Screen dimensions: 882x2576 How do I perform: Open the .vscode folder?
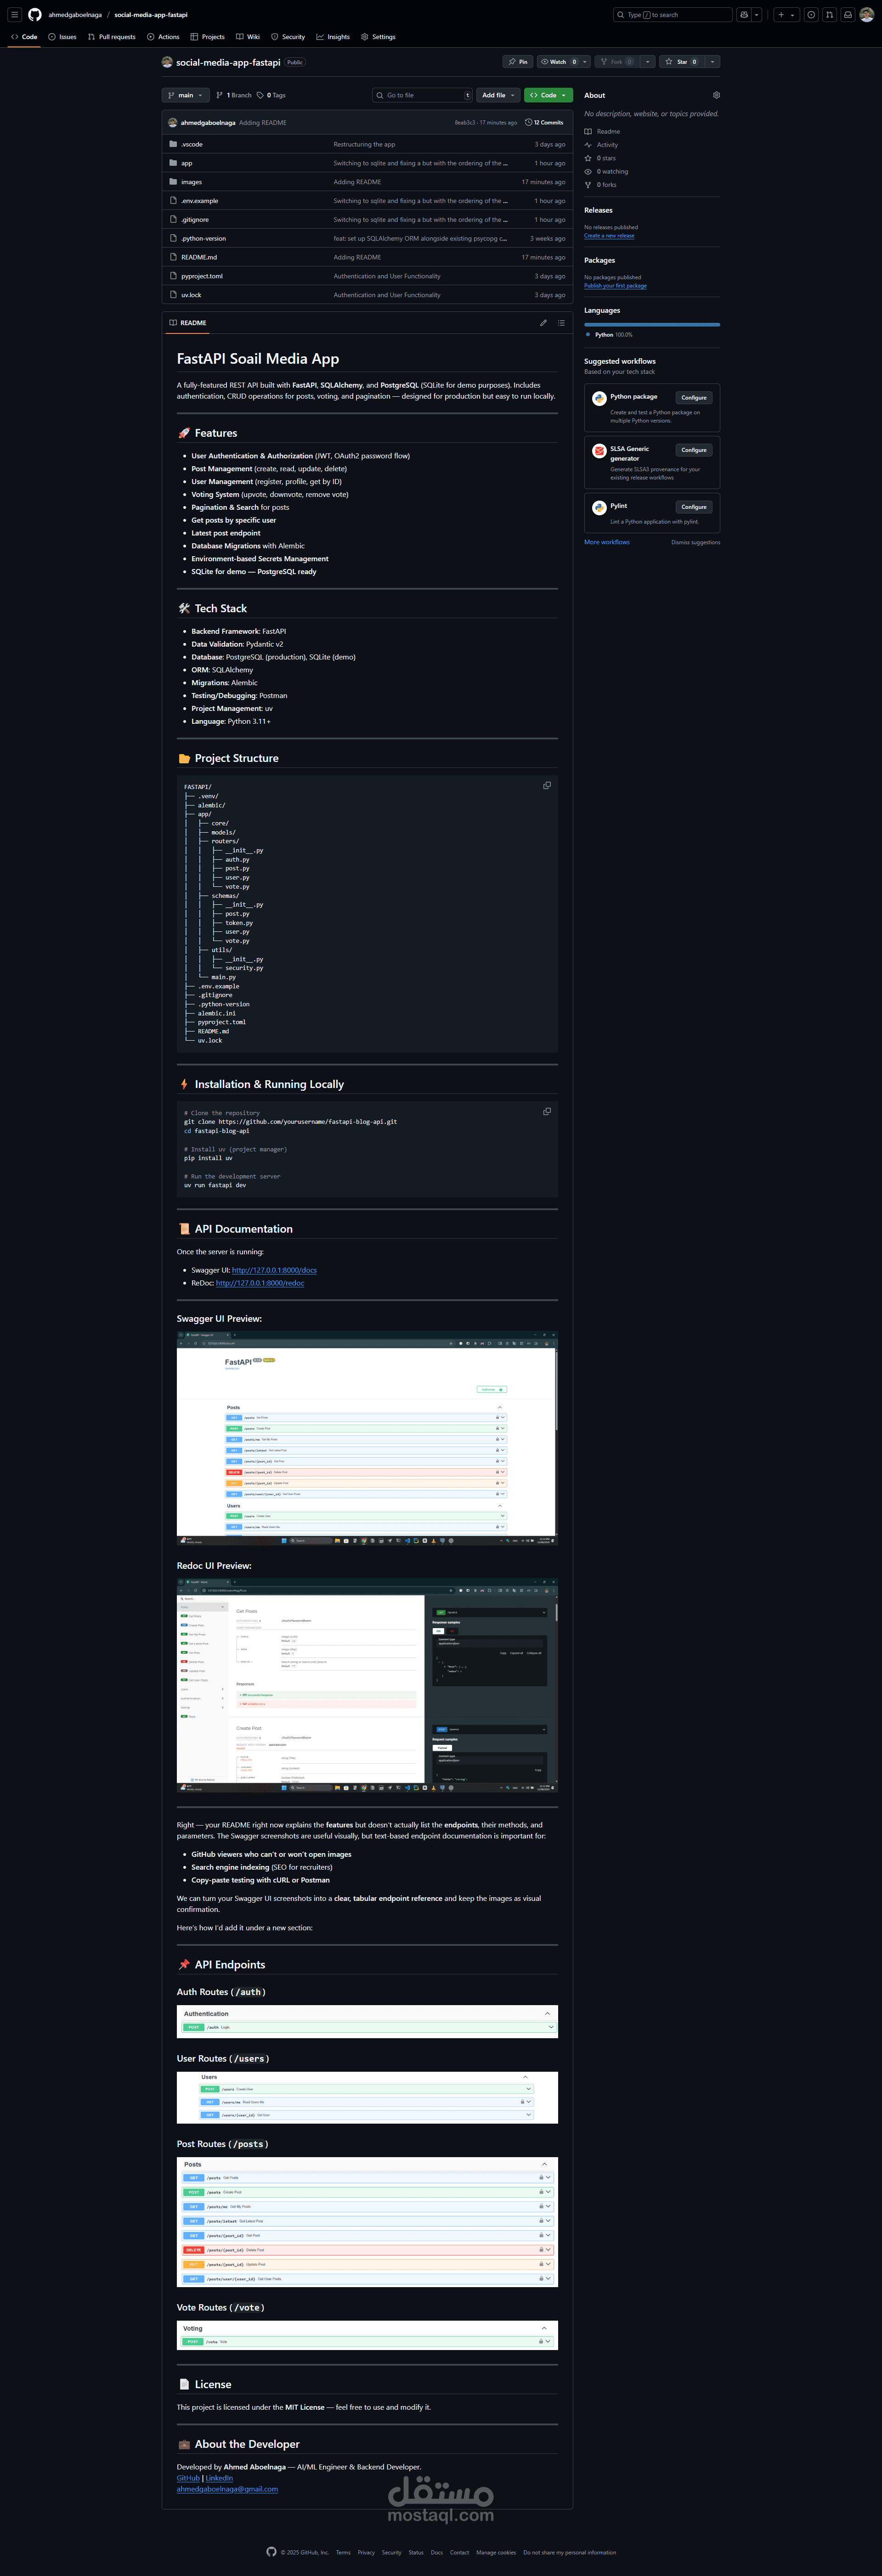(192, 144)
